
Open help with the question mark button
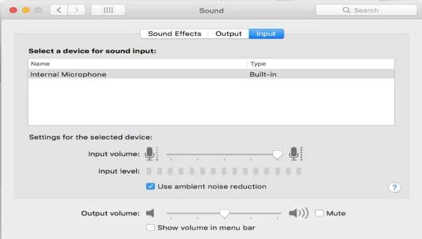pos(394,187)
